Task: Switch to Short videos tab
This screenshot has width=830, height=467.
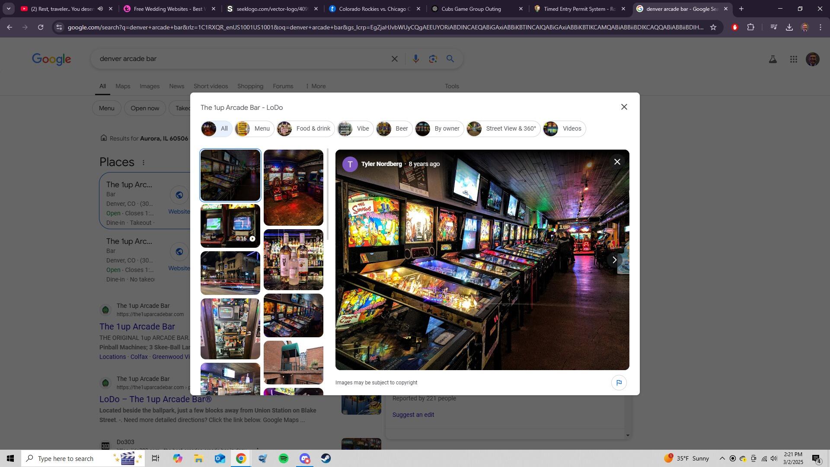Action: click(211, 86)
